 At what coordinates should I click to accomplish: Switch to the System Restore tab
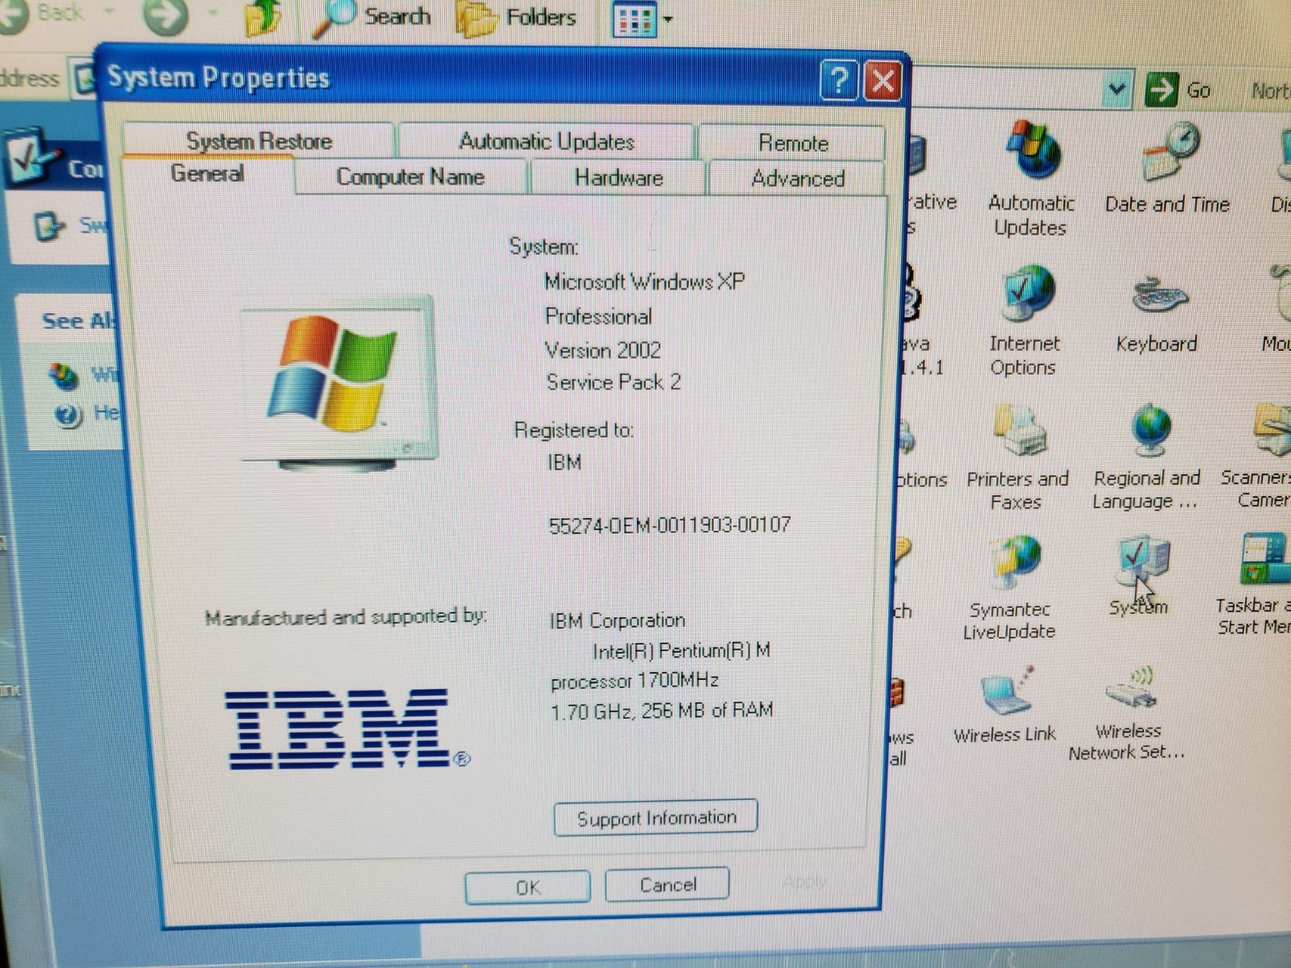point(259,141)
